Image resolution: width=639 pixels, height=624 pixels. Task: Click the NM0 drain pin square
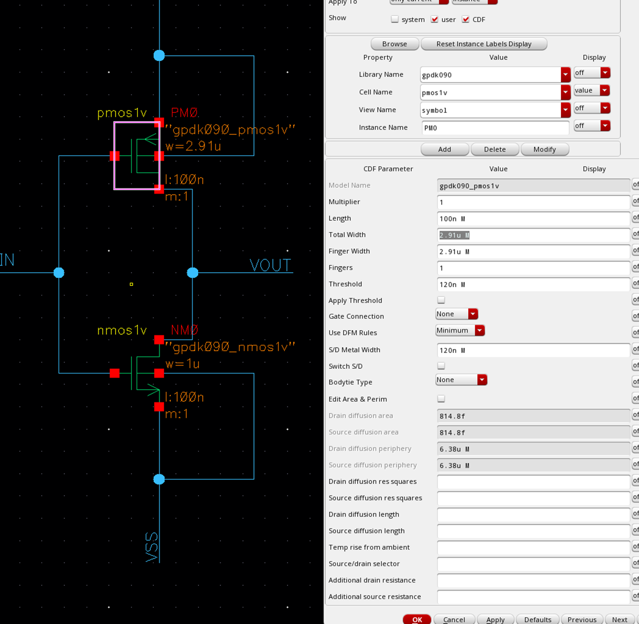click(x=159, y=340)
